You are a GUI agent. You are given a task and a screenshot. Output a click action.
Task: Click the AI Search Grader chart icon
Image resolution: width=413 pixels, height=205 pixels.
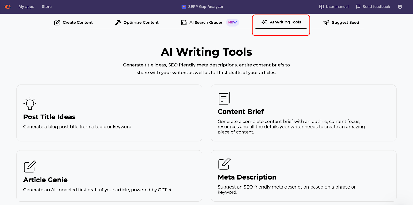(x=184, y=23)
